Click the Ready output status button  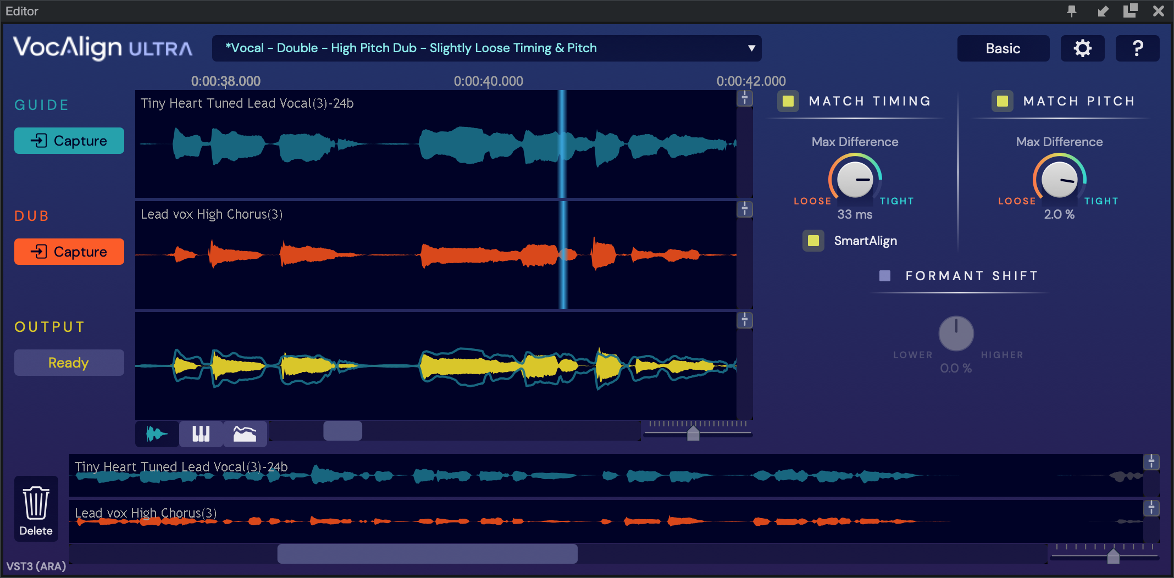click(69, 363)
